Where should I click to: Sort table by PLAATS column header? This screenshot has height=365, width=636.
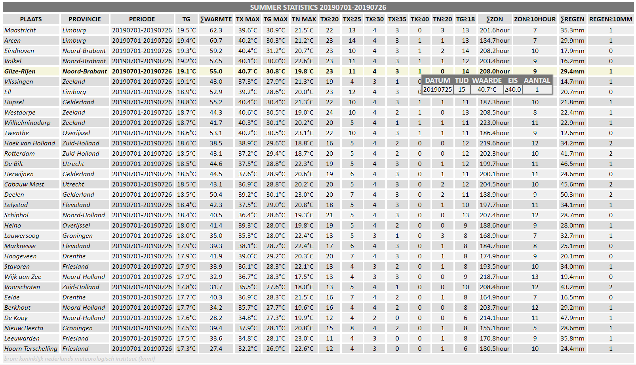tap(31, 19)
